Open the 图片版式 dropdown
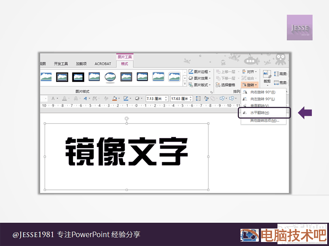Image resolution: width=329 pixels, height=246 pixels. pyautogui.click(x=199, y=85)
